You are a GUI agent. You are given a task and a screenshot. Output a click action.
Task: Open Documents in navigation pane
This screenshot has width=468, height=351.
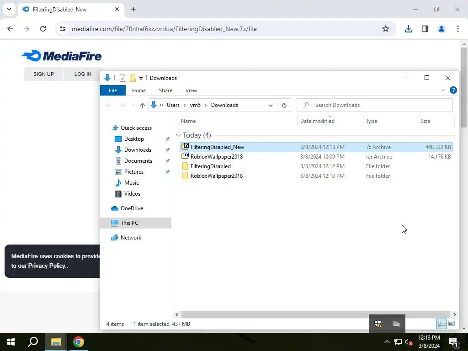[138, 161]
